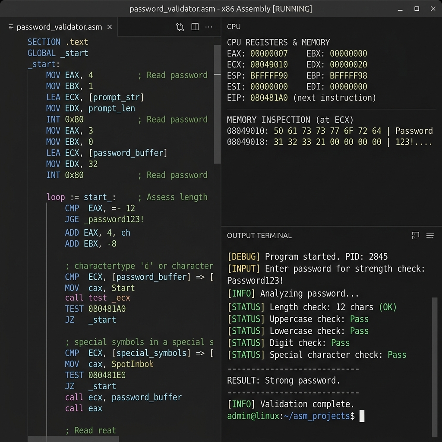Click the 'Special character check: Pass' line

(316, 355)
